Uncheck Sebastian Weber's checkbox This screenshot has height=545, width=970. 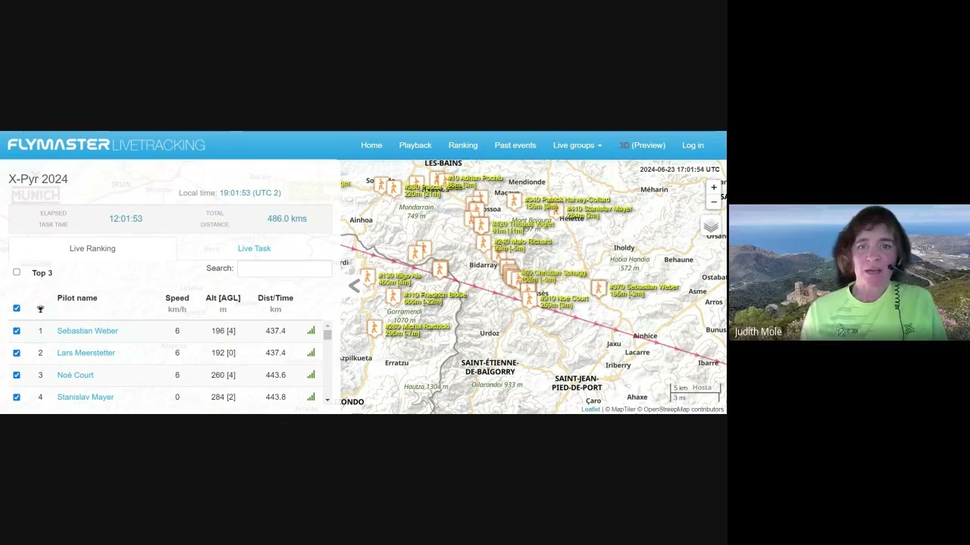(17, 331)
